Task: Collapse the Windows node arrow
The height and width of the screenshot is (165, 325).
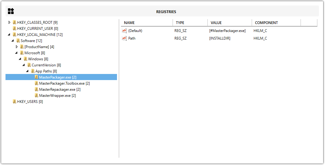Action: 20,59
